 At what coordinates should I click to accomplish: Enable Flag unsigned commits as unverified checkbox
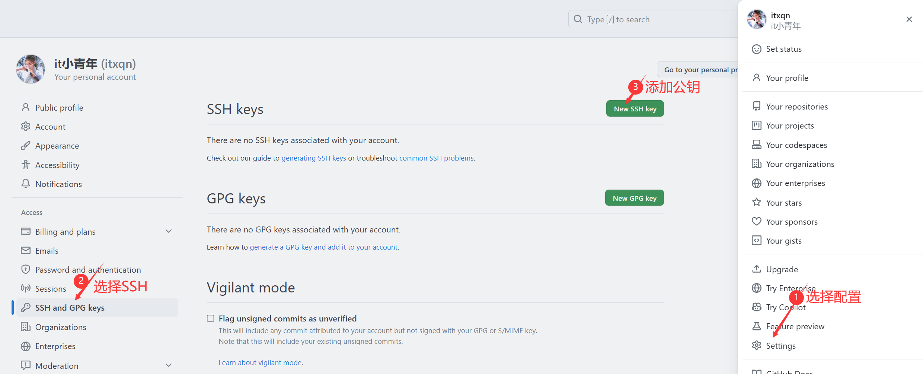[211, 318]
